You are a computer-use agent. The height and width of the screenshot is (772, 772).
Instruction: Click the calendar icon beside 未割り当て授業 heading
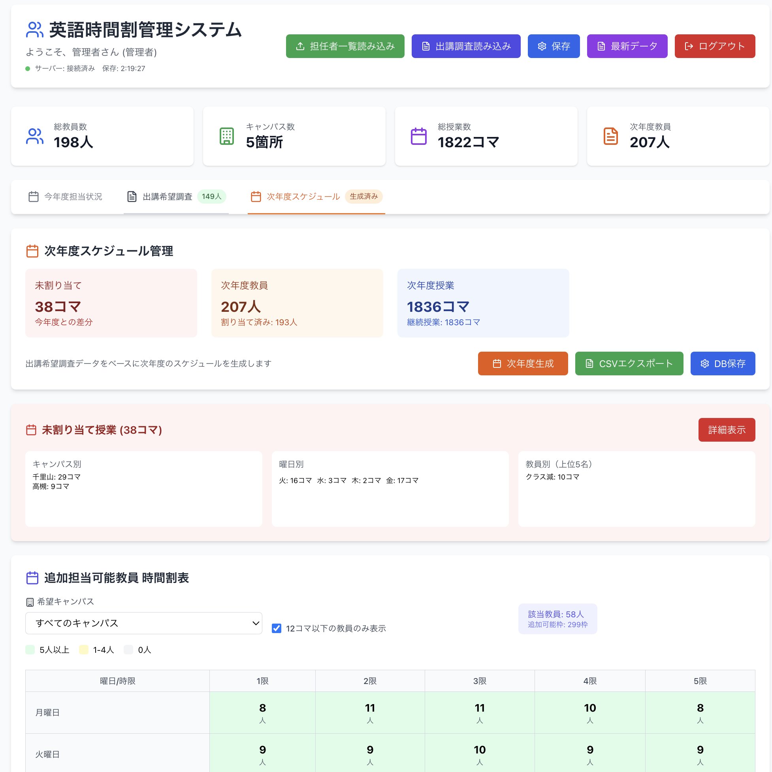pos(31,430)
